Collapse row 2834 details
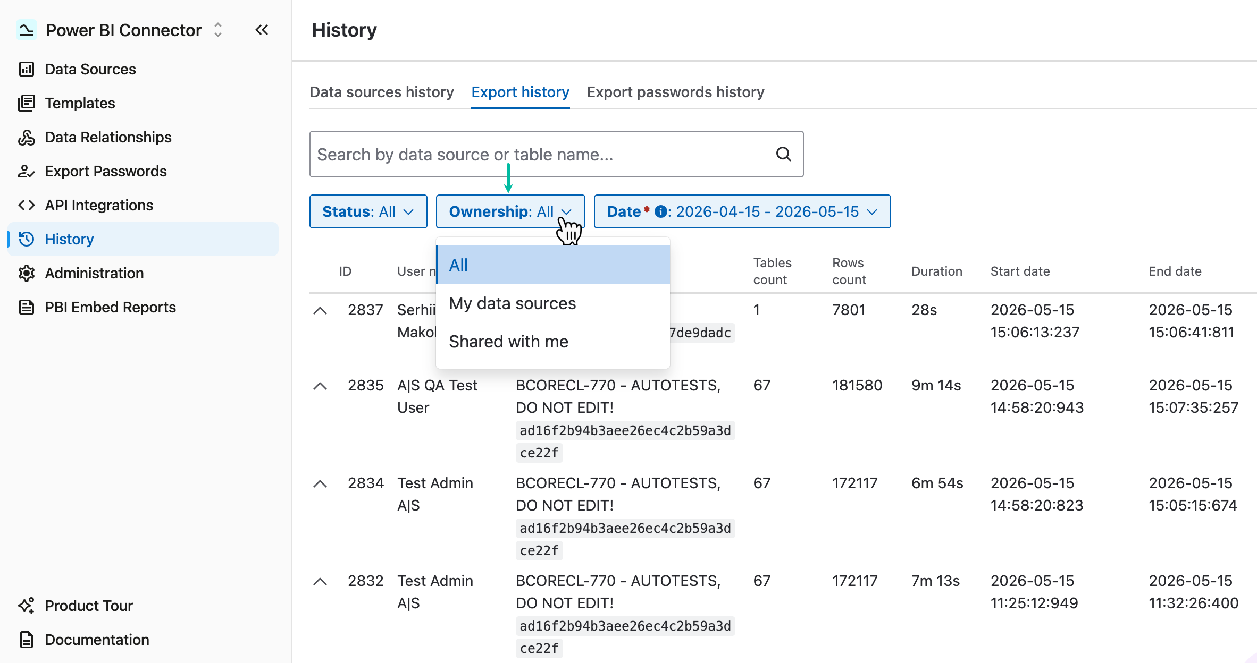The width and height of the screenshot is (1257, 663). (320, 484)
